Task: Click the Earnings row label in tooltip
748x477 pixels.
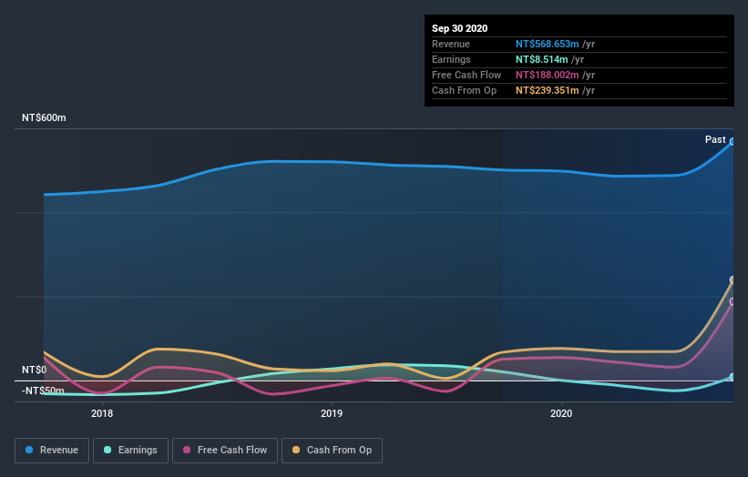Action: (x=451, y=59)
